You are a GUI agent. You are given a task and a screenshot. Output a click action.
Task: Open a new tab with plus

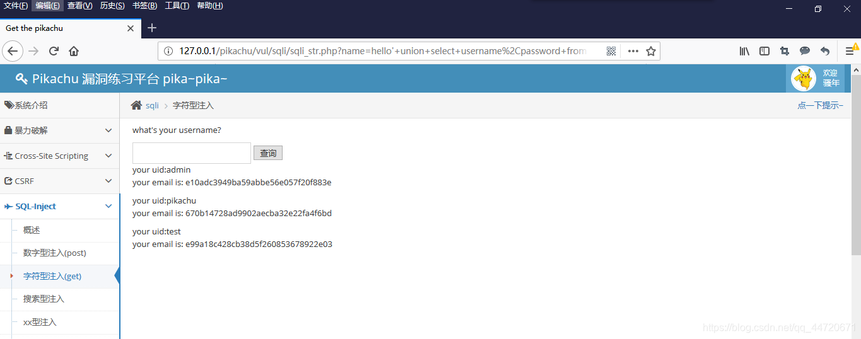tap(152, 28)
